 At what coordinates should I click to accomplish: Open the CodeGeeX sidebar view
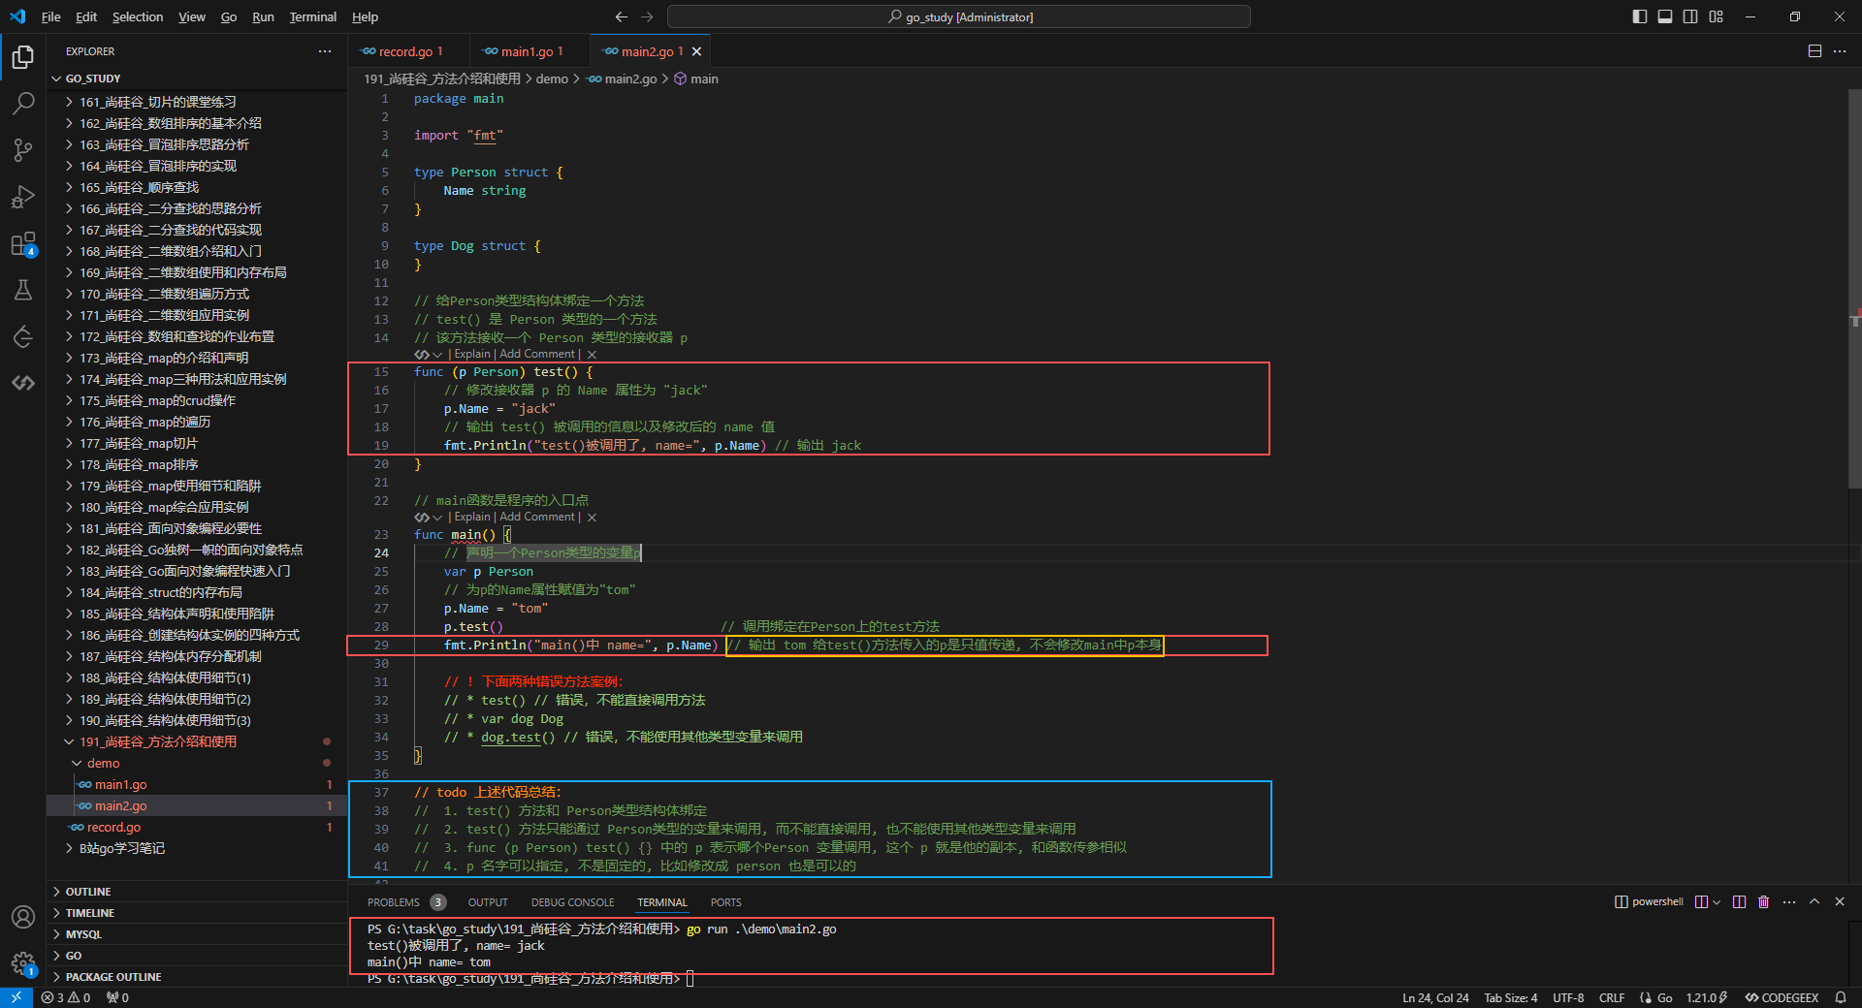coord(23,383)
